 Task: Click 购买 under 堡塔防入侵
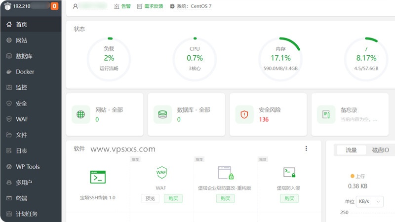(x=289, y=198)
